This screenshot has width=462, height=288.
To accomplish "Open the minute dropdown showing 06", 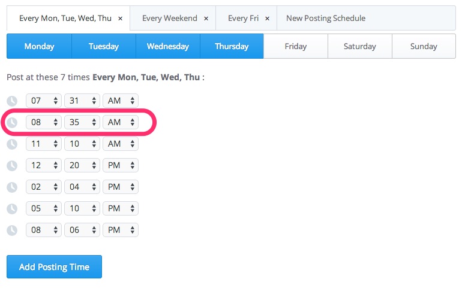I will (x=82, y=230).
